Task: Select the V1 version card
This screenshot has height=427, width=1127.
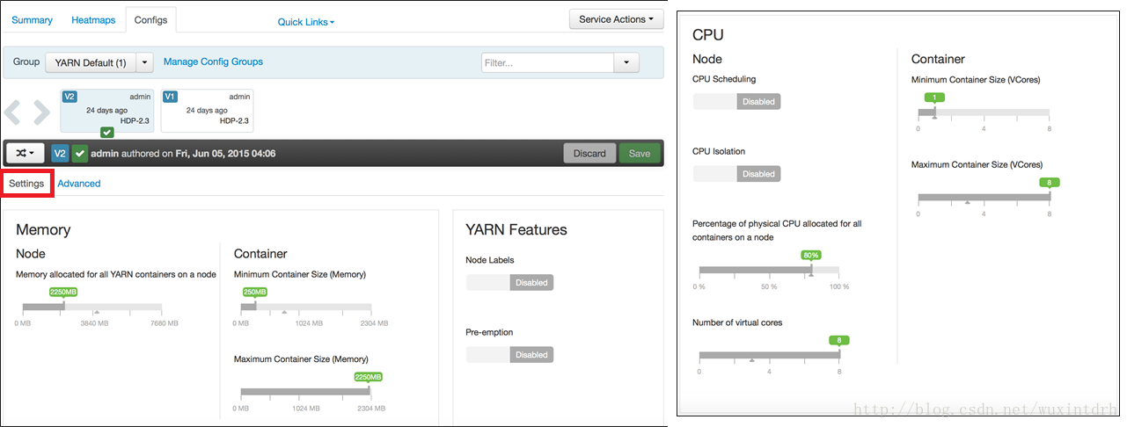Action: click(207, 110)
